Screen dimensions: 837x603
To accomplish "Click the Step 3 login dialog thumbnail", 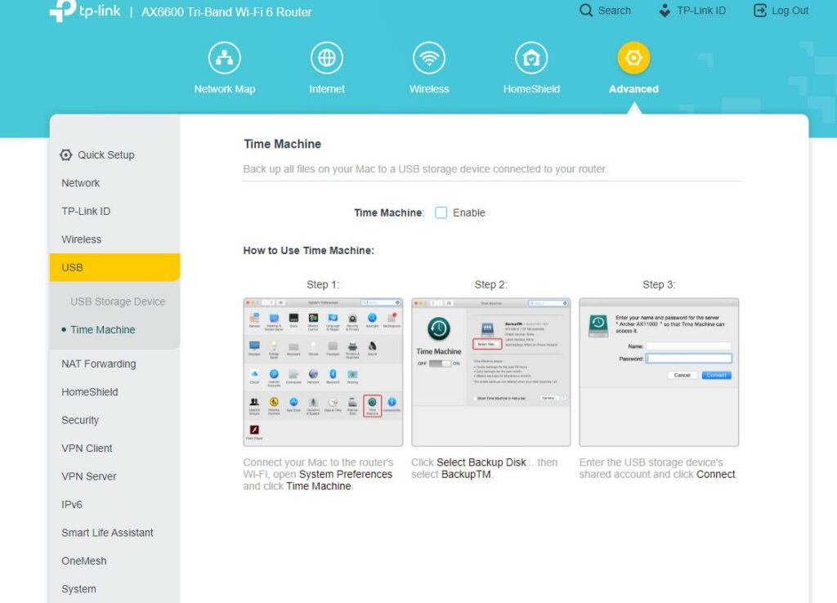I will 659,372.
